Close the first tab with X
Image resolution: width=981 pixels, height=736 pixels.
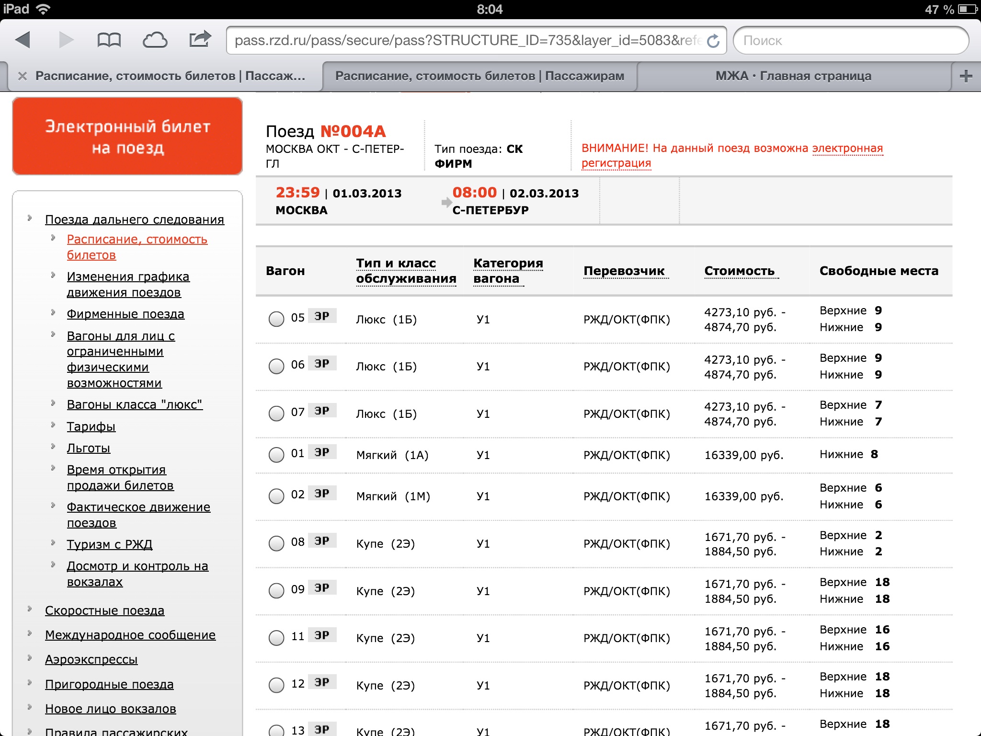[22, 76]
